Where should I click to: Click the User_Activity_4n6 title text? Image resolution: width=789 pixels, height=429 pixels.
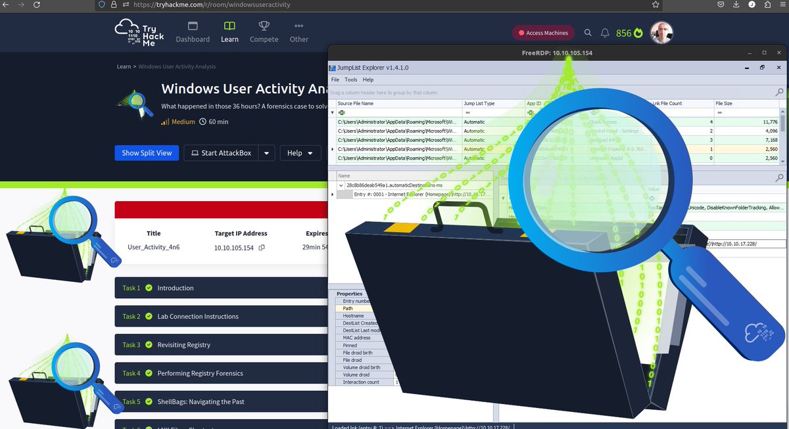[x=153, y=248]
